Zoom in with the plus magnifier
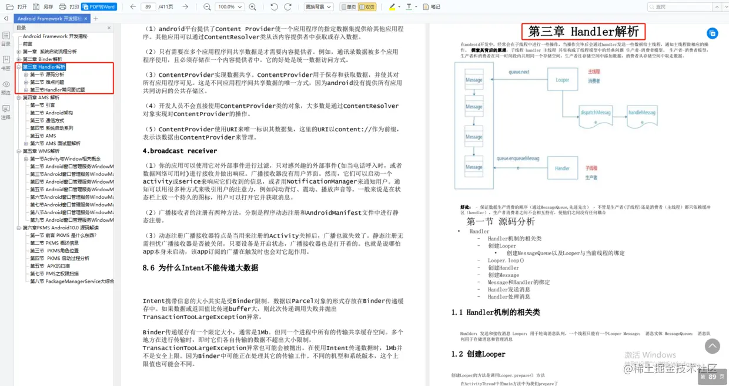Screen dimensions: 729x386 253,7
